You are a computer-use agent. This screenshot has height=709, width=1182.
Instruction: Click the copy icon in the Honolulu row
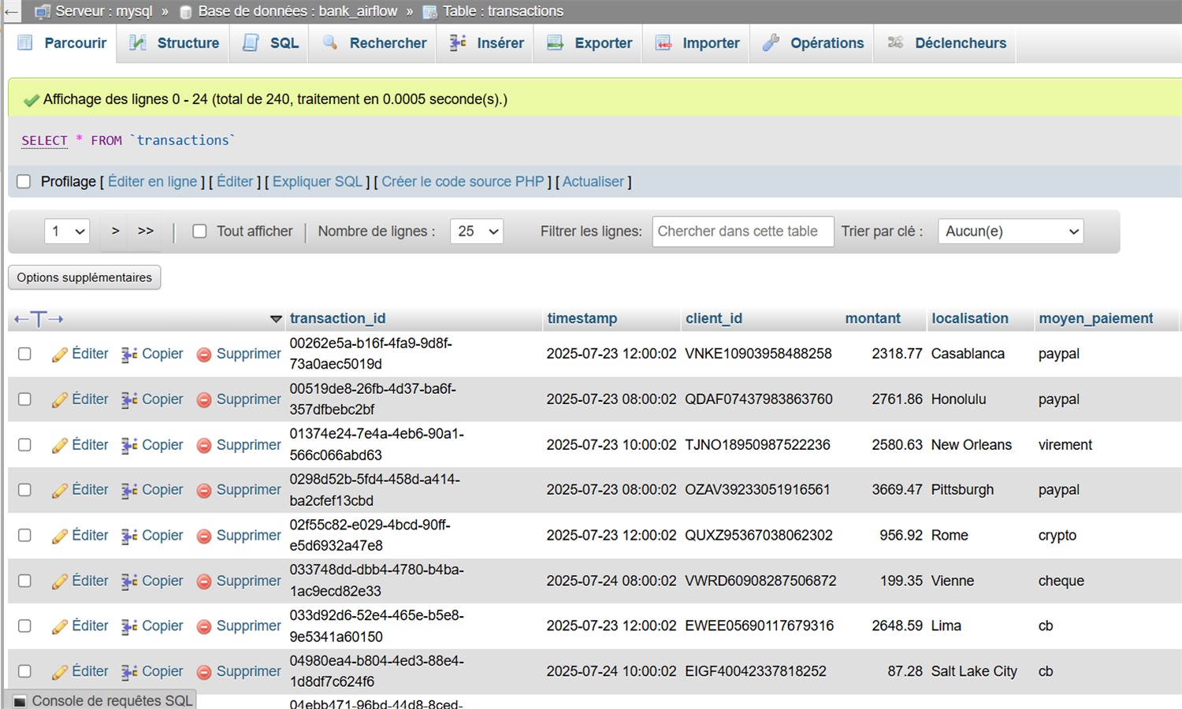(x=129, y=400)
